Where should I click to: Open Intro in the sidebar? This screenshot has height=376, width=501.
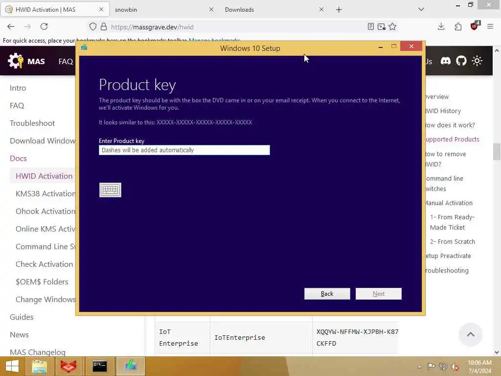coord(18,88)
